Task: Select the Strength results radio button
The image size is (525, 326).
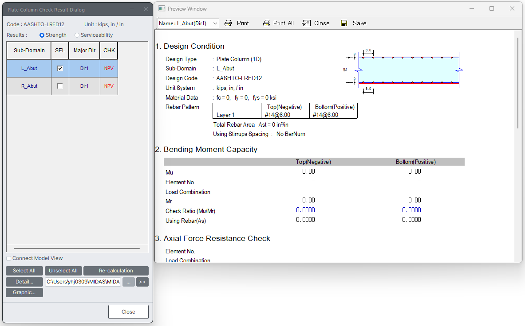Action: pos(42,35)
